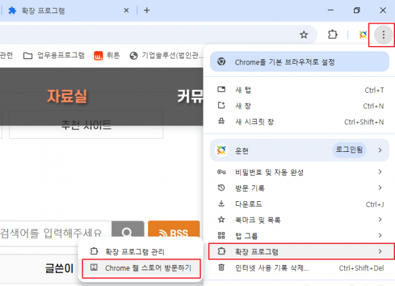The height and width of the screenshot is (286, 395).
Task: Open the 운현 profile row
Action: pyautogui.click(x=300, y=150)
